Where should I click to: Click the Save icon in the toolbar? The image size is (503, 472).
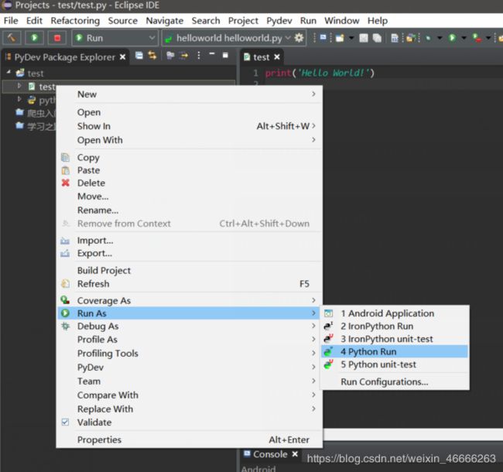point(364,38)
